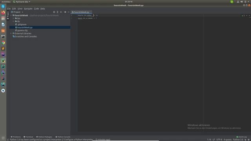Screen dimensions: 251x141
Task: Click the inspection warnings indicator
Action: pyautogui.click(x=243, y=16)
